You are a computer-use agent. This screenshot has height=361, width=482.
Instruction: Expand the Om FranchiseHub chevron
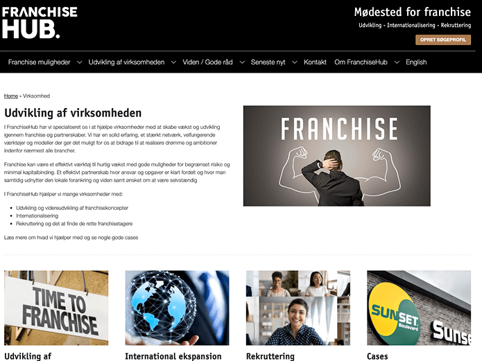[397, 62]
